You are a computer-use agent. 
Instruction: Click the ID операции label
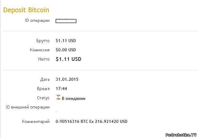[37, 21]
